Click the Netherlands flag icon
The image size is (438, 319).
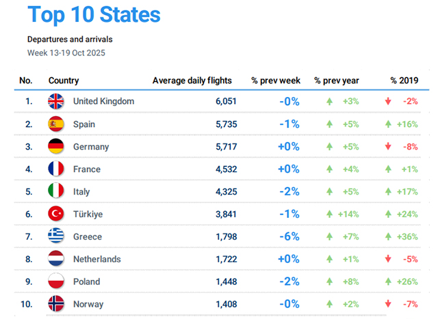[x=56, y=259]
